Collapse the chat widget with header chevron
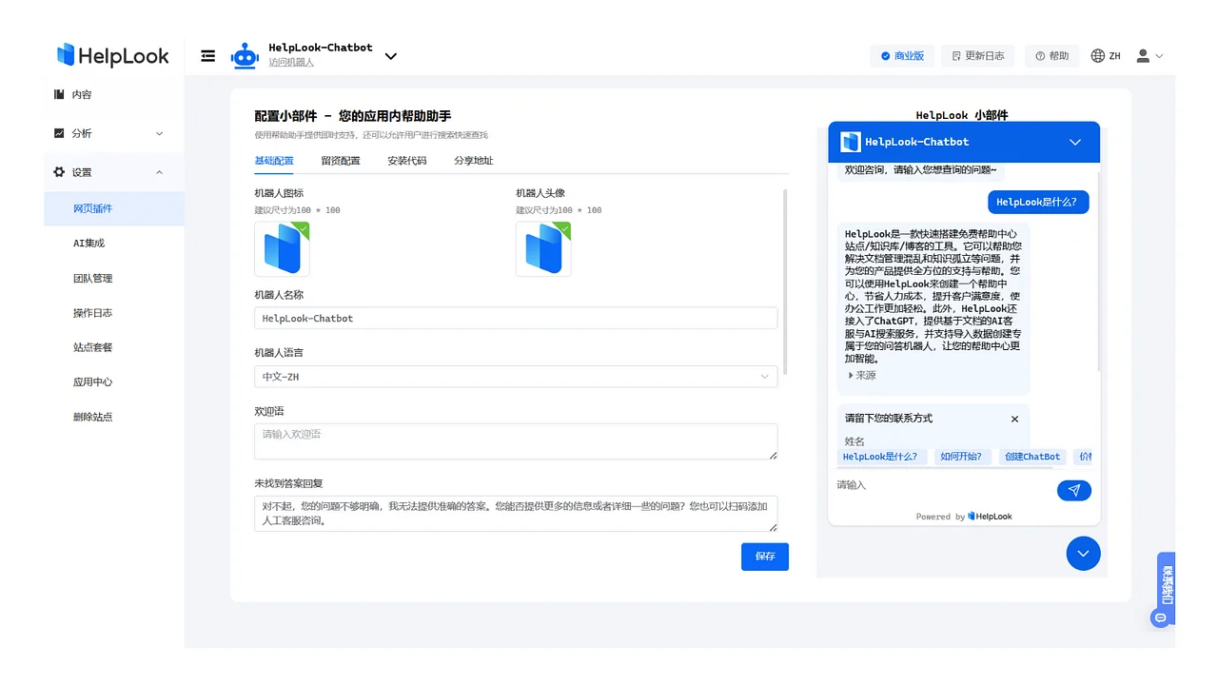This screenshot has width=1218, height=685. pyautogui.click(x=1075, y=142)
